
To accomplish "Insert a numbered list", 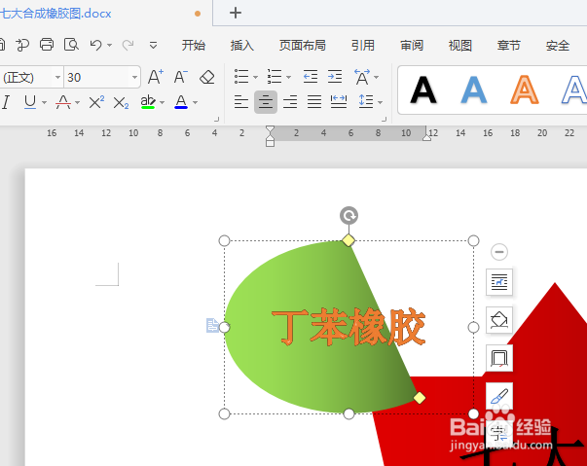I will coord(275,76).
